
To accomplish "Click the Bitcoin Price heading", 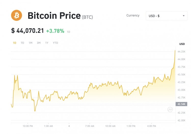I will point(54,16).
